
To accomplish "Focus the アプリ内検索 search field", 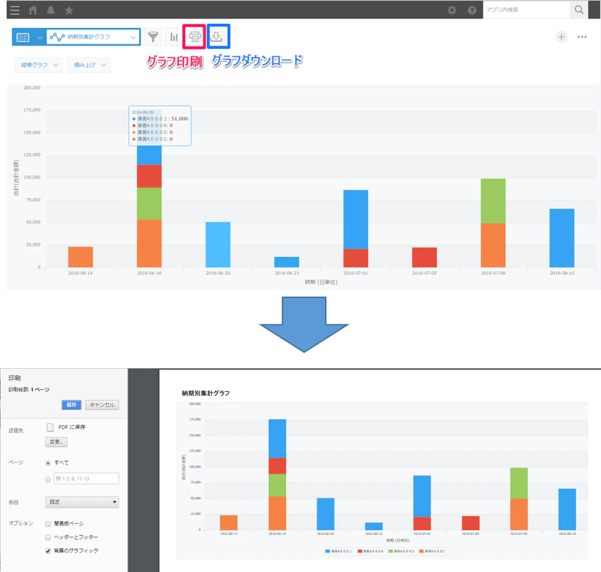I will (526, 9).
